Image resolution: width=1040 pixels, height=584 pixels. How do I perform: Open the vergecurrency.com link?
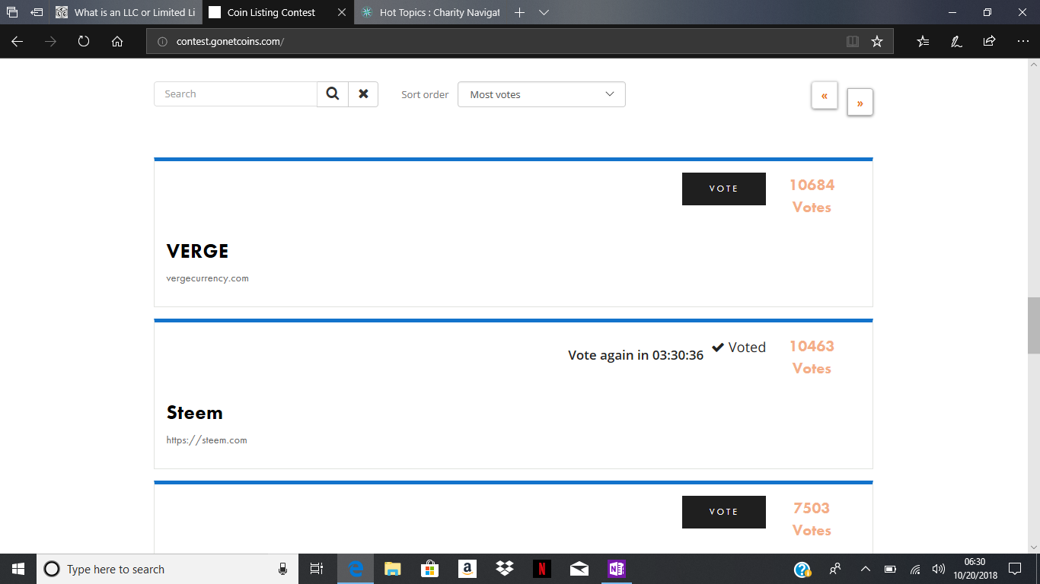point(208,278)
